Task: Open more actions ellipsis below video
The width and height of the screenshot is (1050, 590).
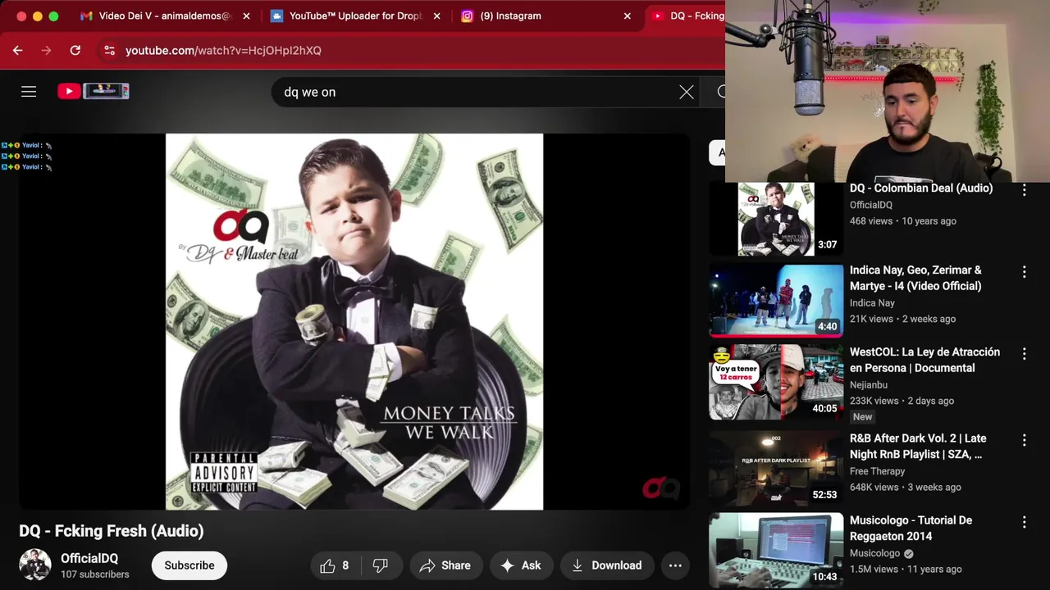Action: [675, 565]
